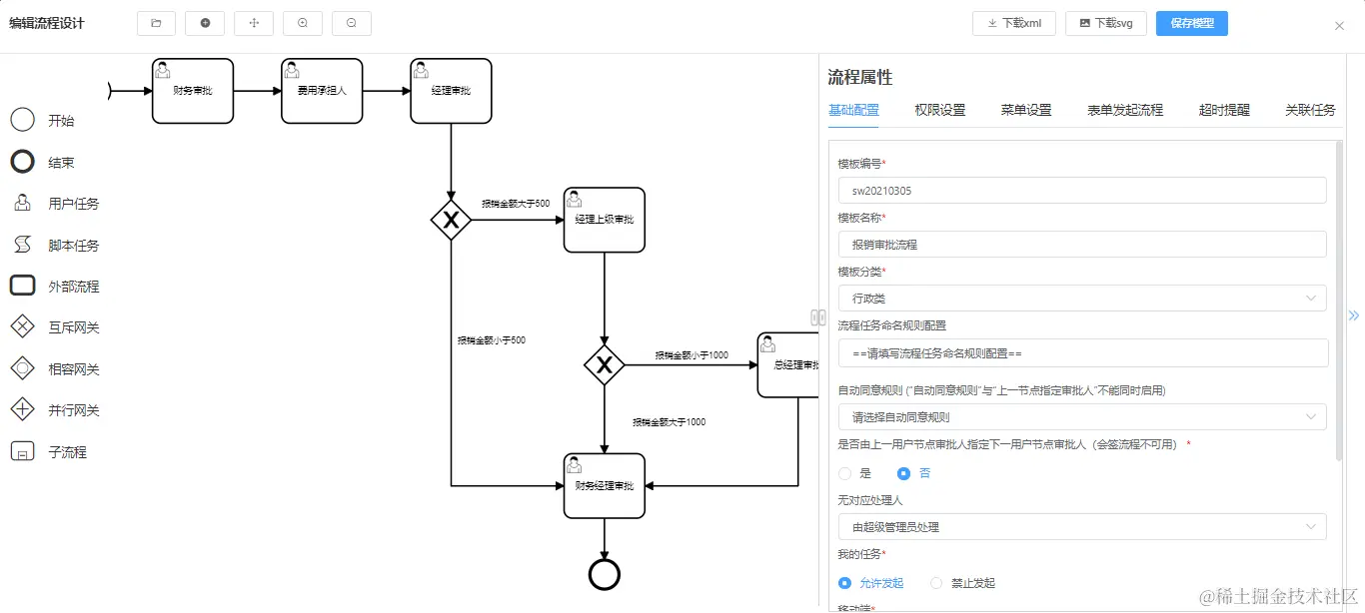Open the 模板分类 dropdown

pyautogui.click(x=1082, y=298)
